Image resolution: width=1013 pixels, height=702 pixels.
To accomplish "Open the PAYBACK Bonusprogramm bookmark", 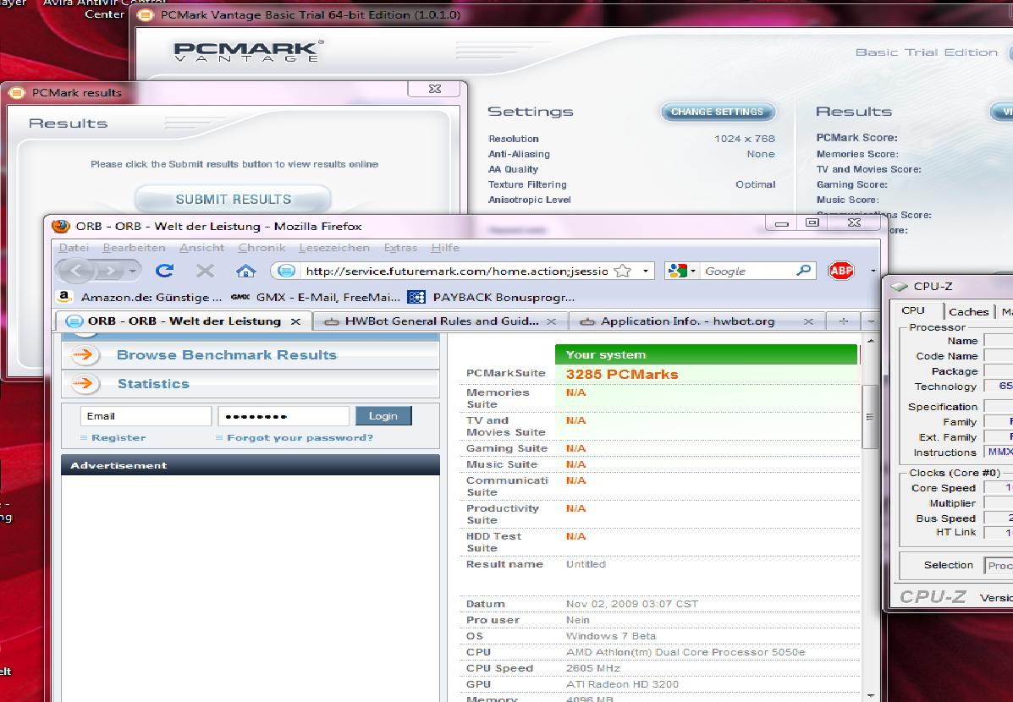I will click(491, 297).
